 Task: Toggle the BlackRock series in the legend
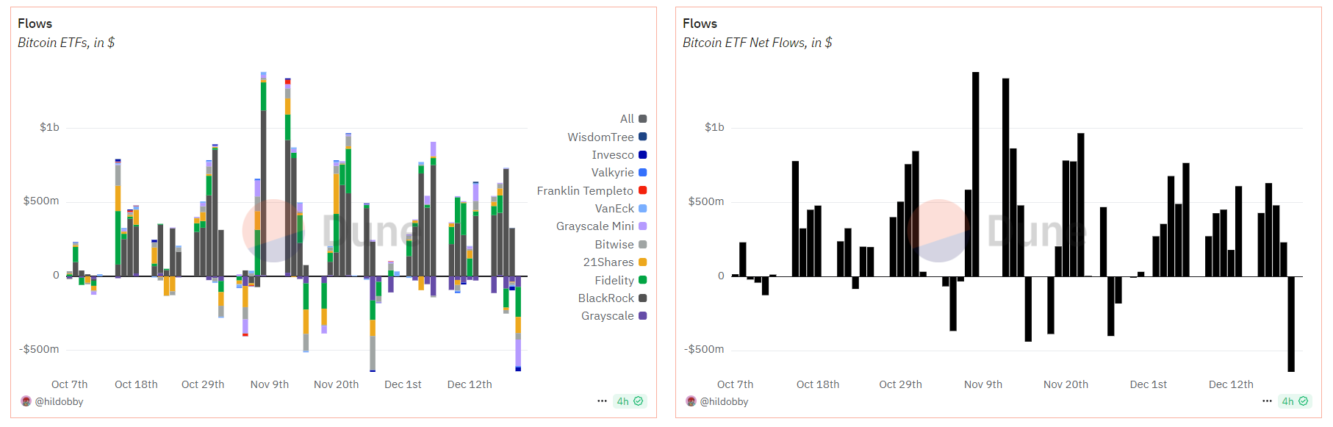tap(606, 298)
